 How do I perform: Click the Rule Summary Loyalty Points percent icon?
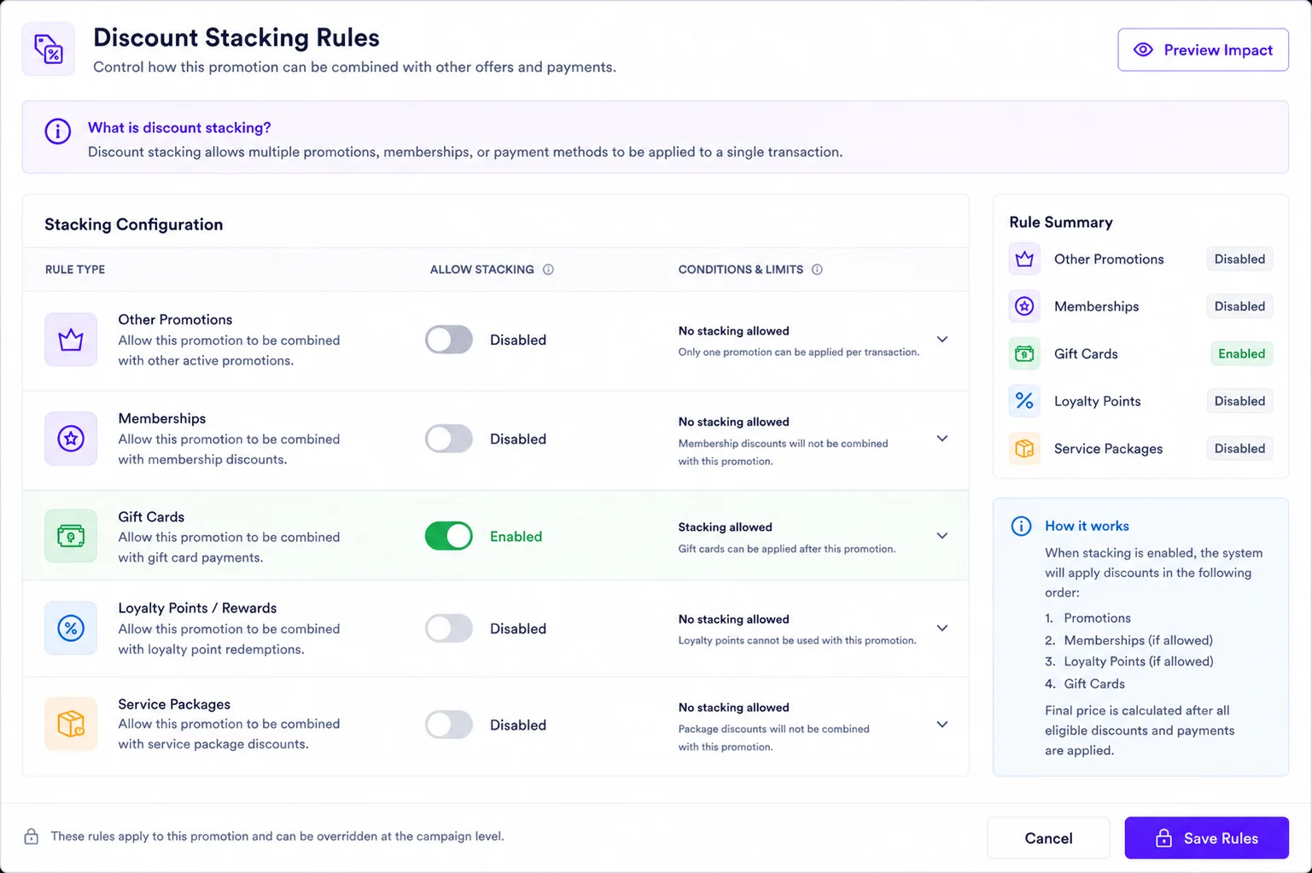pyautogui.click(x=1024, y=401)
